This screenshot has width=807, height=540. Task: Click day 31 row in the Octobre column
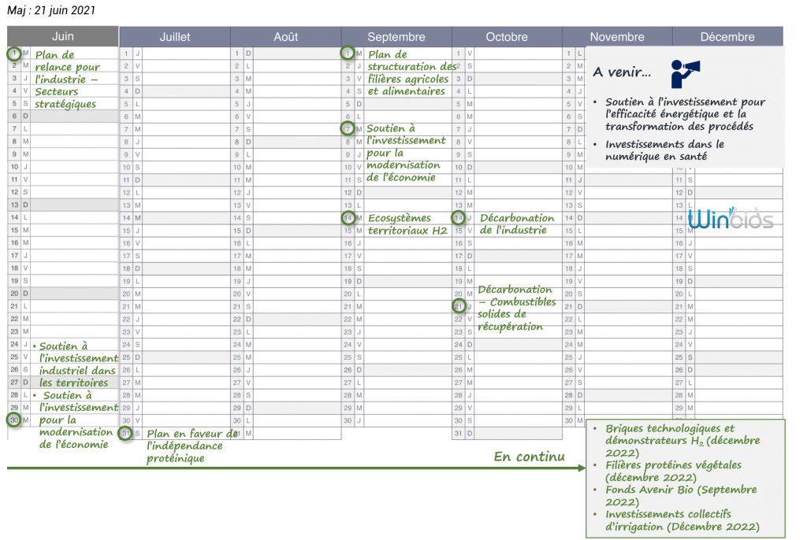tap(507, 433)
